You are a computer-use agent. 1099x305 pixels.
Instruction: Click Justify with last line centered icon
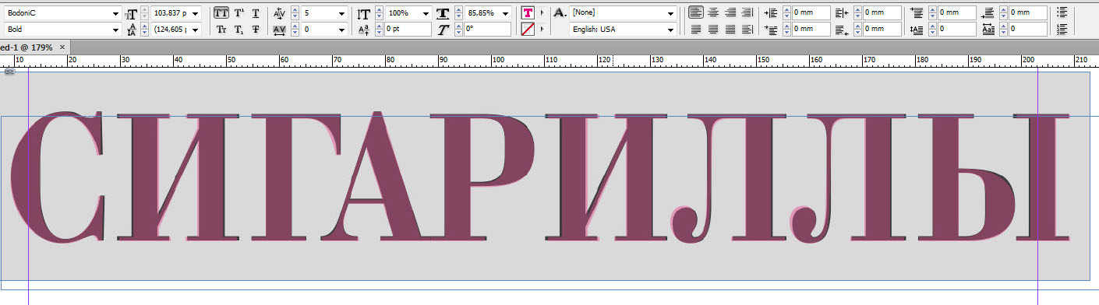pyautogui.click(x=712, y=30)
